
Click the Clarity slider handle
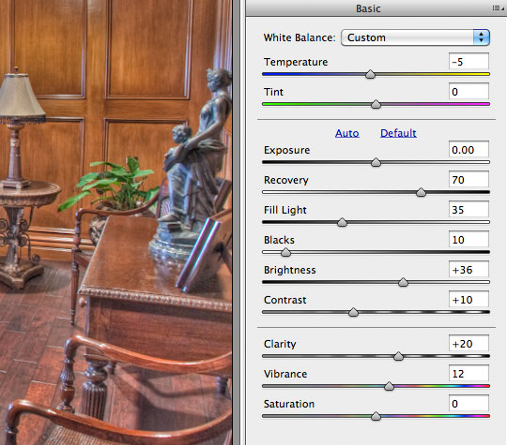(398, 356)
